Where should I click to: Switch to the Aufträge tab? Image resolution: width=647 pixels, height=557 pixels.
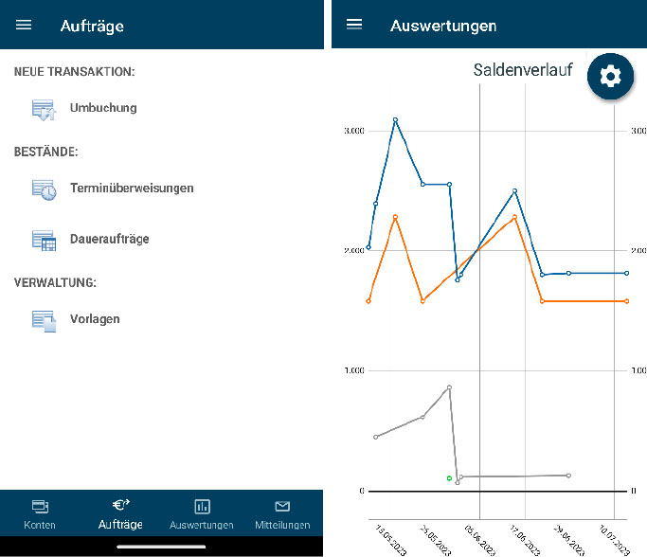(x=120, y=513)
